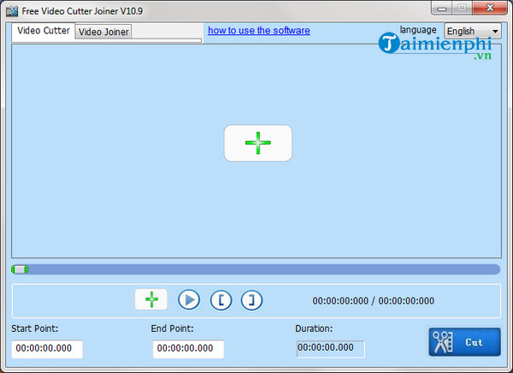Click the Cut button with scissors

click(464, 342)
